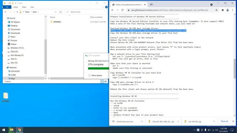Open rhine-lanman.ima download options arrow
Image resolution: width=237 pixels, height=133 pixels.
tap(142, 122)
